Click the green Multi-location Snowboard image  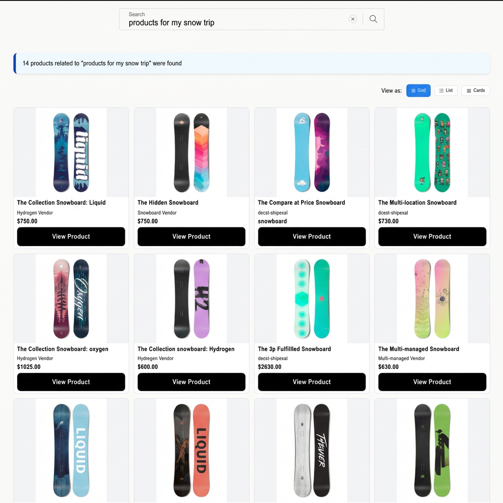tap(432, 152)
